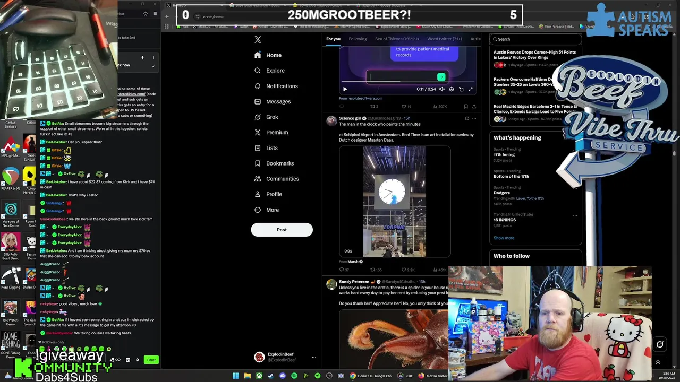The image size is (680, 382).
Task: Seek in the ad video progress bar
Action: pyautogui.click(x=408, y=82)
